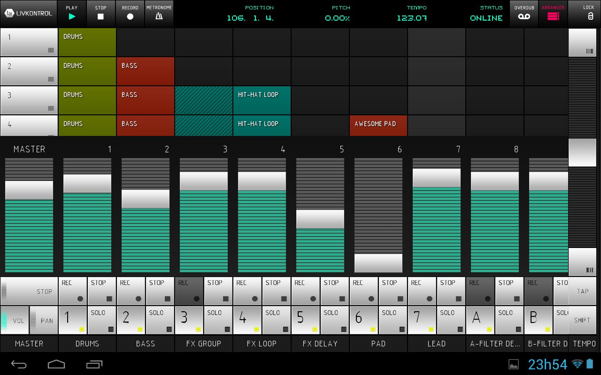Viewport: 601px width, 375px height.
Task: Click the Master volume fader handle
Action: click(29, 190)
